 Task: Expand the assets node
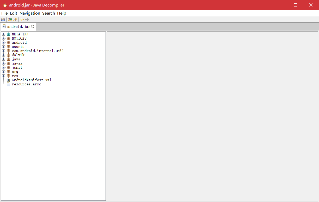(x=3, y=47)
